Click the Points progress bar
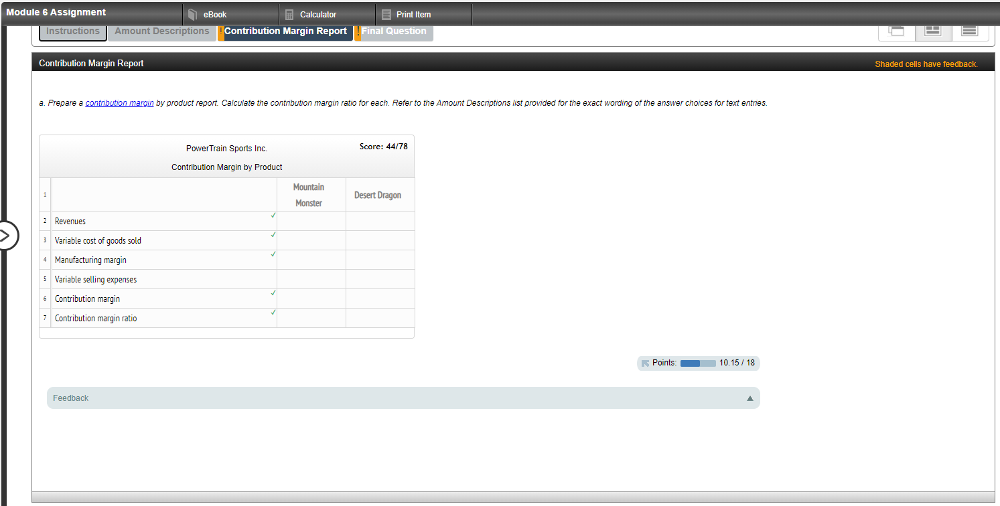The width and height of the screenshot is (1000, 506). 698,363
